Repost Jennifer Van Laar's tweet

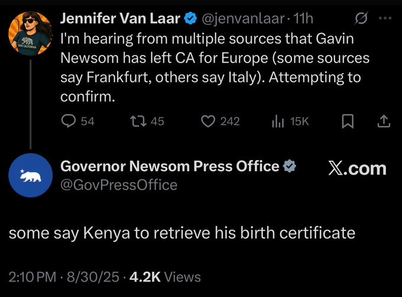pos(138,121)
